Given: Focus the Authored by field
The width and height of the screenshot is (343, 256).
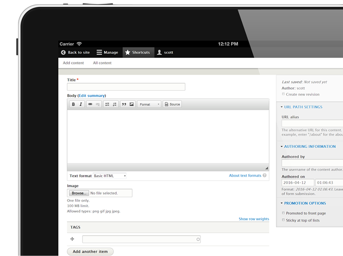Looking at the screenshot, I should 313,163.
